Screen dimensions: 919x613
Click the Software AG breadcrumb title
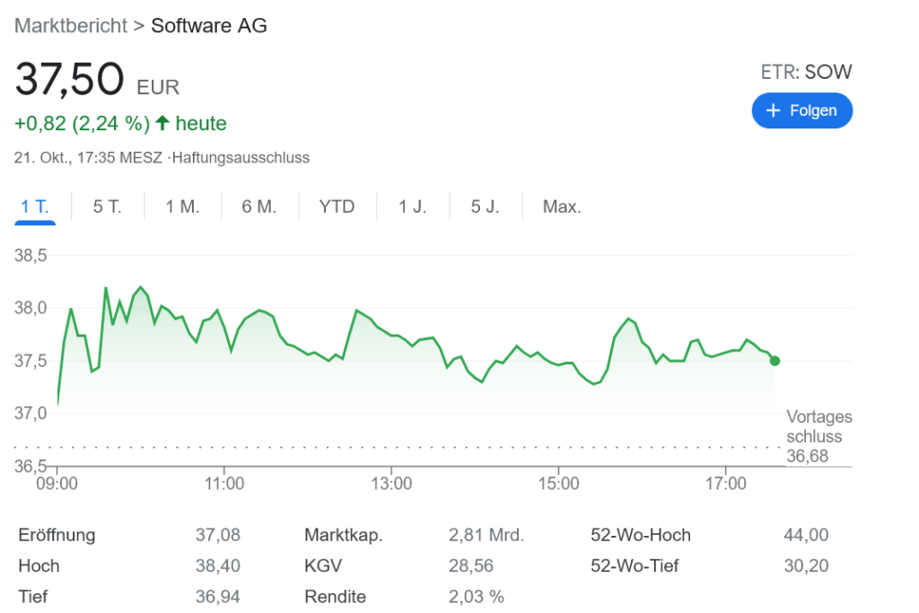(x=208, y=25)
